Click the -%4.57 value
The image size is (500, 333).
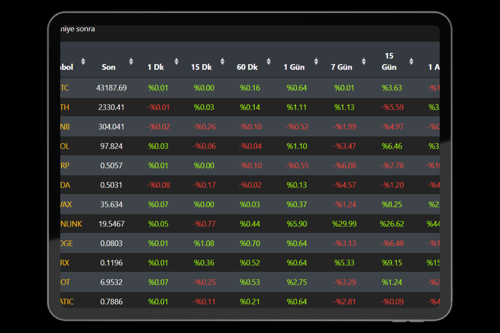[344, 185]
